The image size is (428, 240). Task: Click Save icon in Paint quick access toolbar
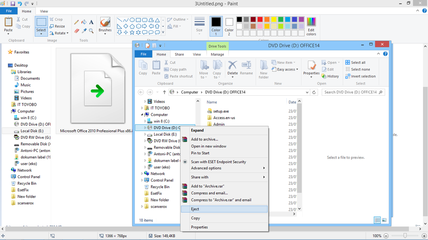[x=13, y=4]
